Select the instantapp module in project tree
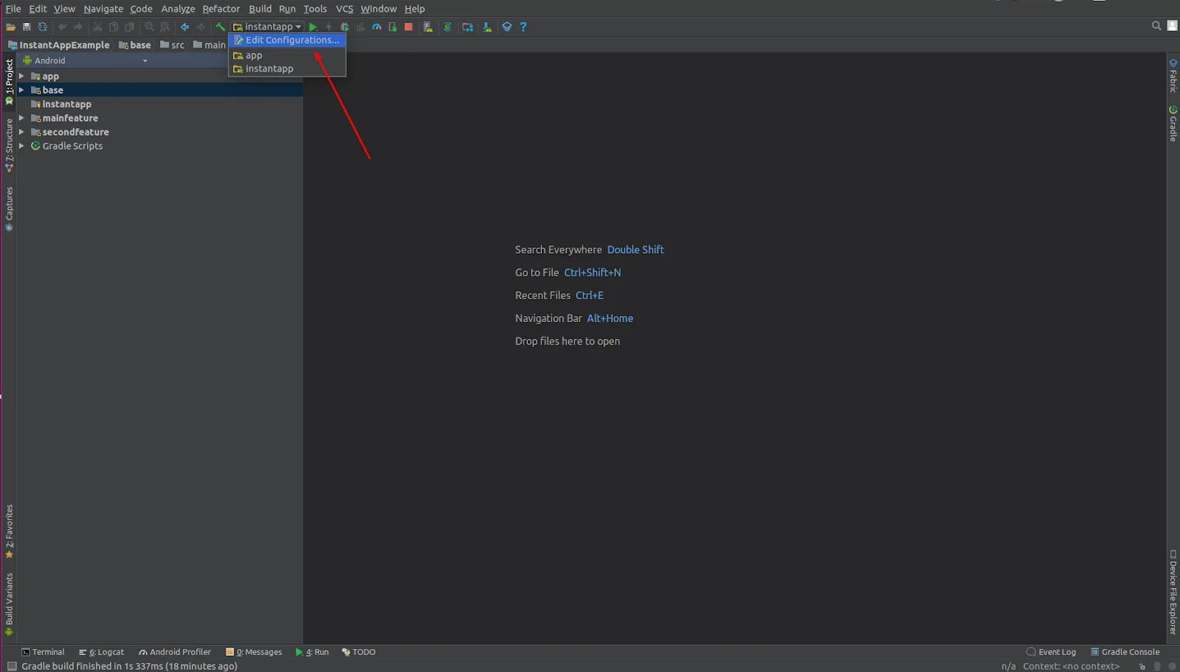Viewport: 1180px width, 672px height. [x=66, y=104]
